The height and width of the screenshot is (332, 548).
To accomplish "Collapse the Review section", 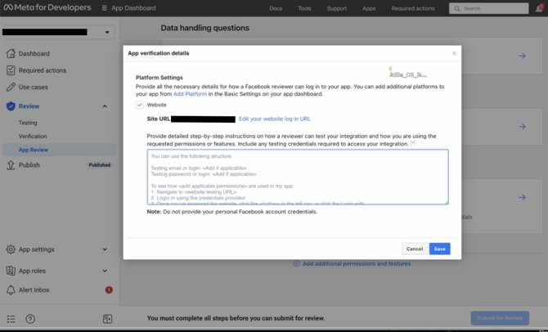I will (x=105, y=106).
